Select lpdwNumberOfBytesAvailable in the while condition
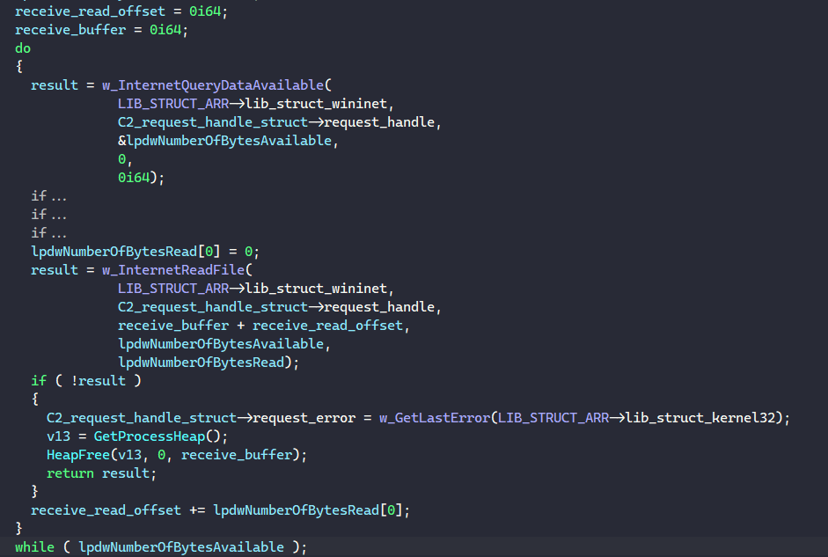Screen dimensions: 828x557 tap(181, 547)
